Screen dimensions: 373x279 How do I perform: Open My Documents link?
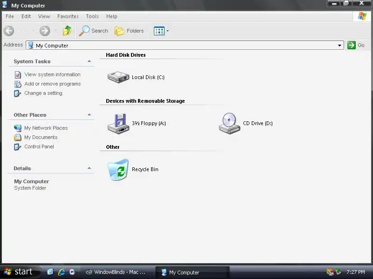tap(41, 137)
